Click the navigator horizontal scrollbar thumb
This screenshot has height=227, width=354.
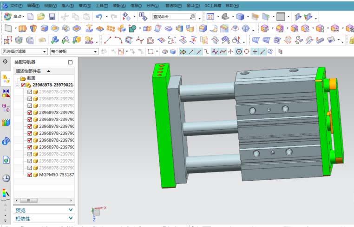click(x=29, y=200)
